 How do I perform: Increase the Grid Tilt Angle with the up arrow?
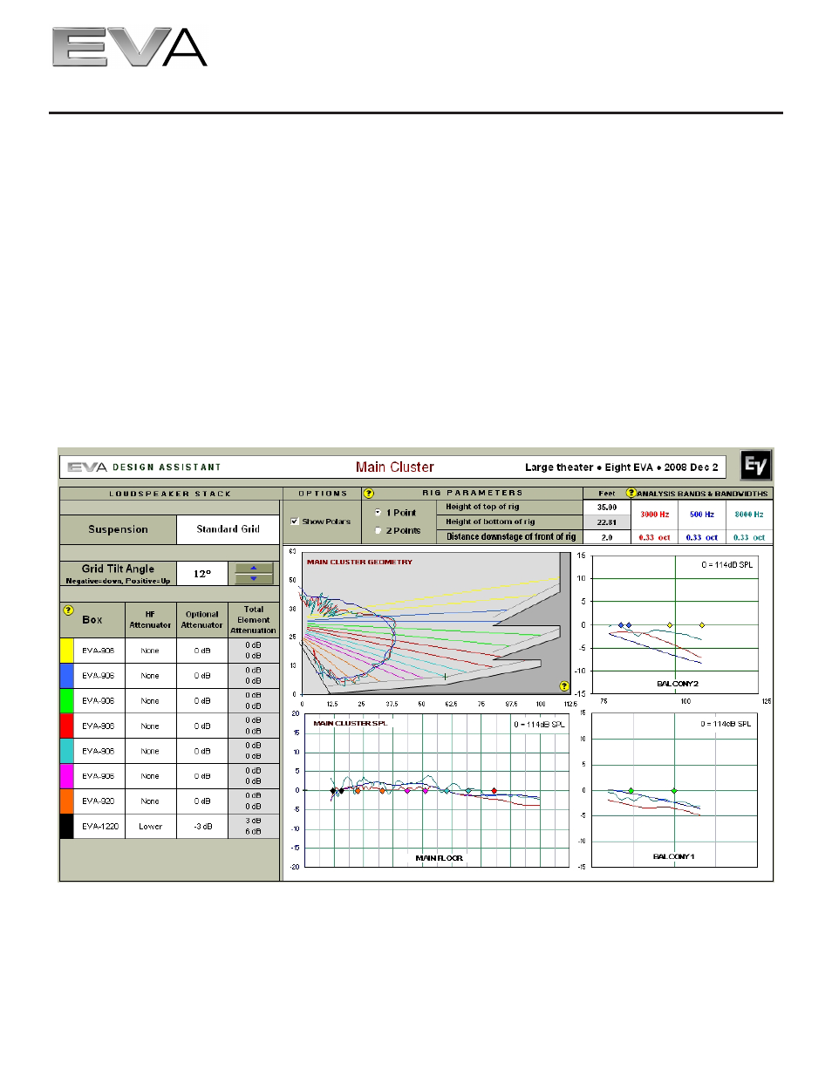tap(254, 568)
